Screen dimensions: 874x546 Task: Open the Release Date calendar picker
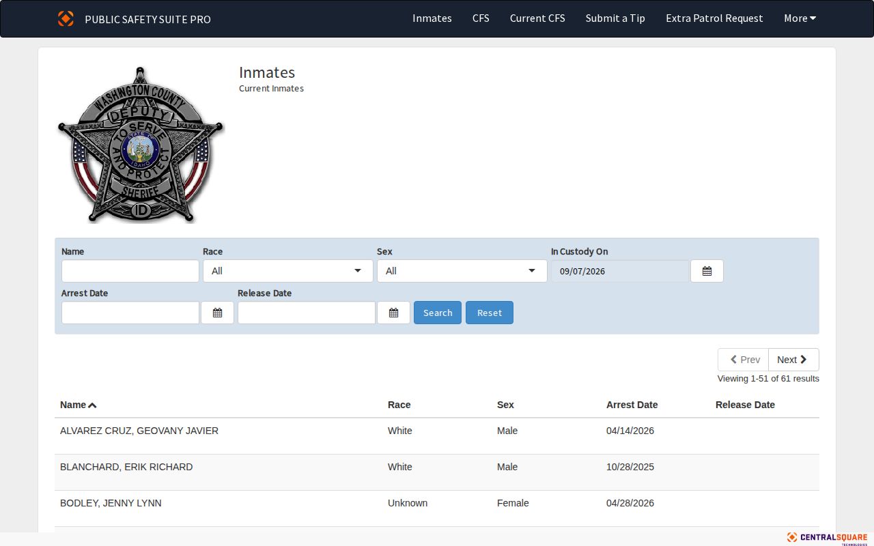pos(393,313)
